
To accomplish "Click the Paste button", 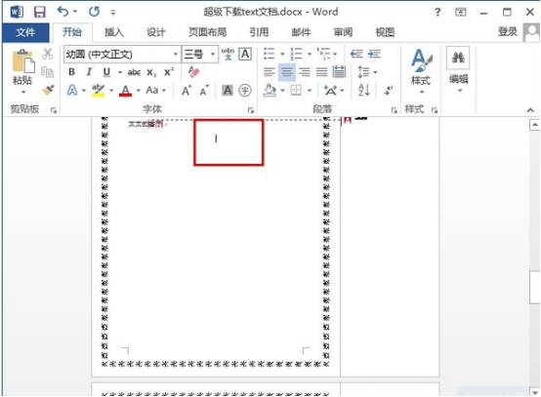I will point(22,71).
